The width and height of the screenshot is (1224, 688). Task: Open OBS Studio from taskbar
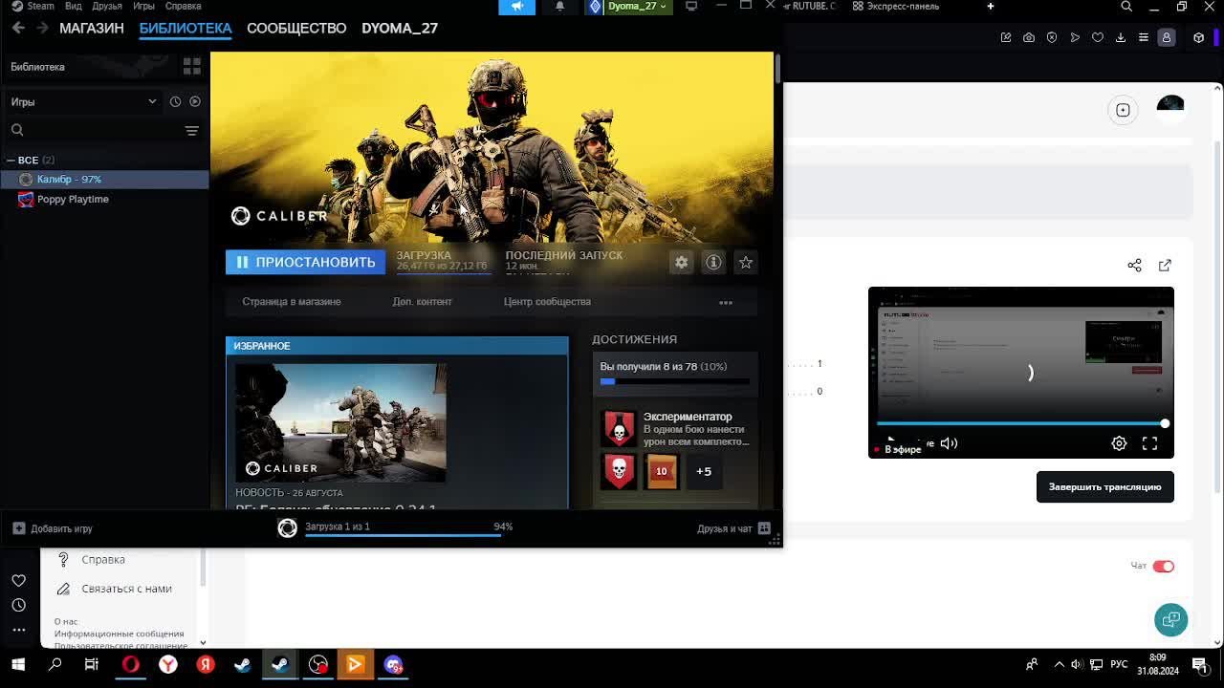(x=318, y=664)
